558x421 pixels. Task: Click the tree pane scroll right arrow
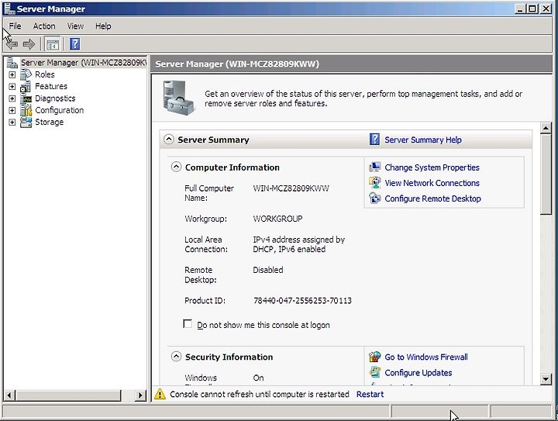point(141,395)
